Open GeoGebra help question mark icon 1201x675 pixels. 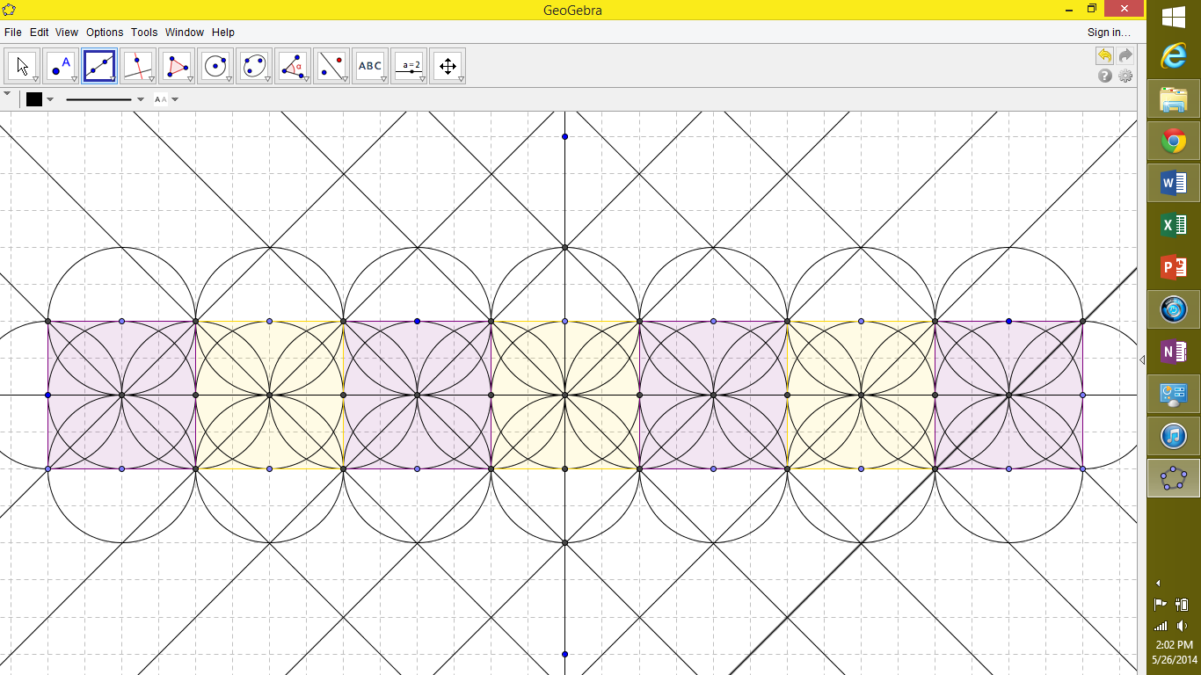(x=1105, y=76)
